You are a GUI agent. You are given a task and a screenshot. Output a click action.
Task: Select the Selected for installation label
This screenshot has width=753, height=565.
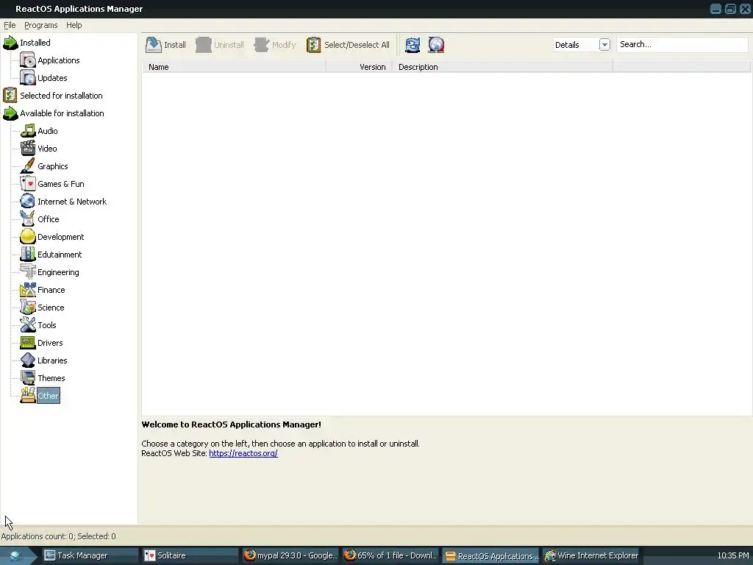[61, 96]
